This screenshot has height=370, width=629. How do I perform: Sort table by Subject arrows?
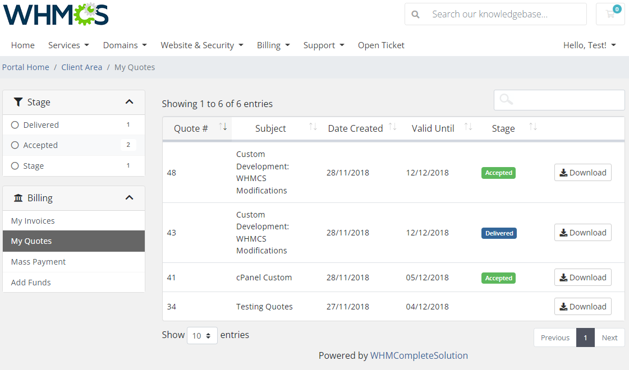313,127
